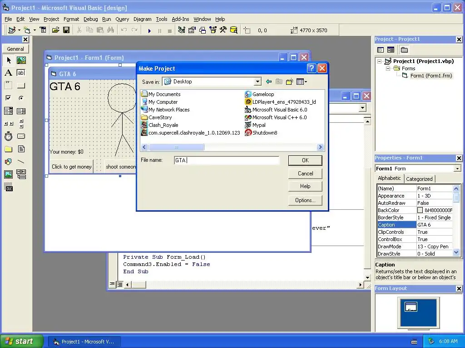The image size is (465, 348).
Task: Select the ComboBox control tool
Action: (8, 111)
